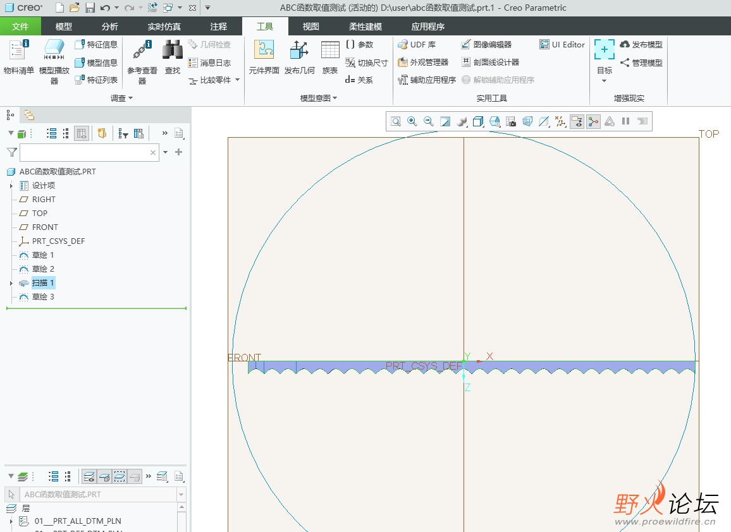Image resolution: width=731 pixels, height=532 pixels.
Task: Click pause simulation button in graphics toolbar
Action: point(626,121)
